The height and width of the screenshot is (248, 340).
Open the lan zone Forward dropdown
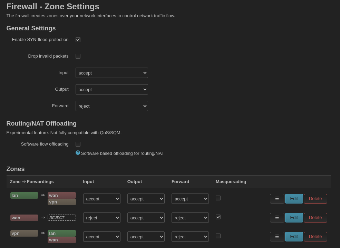(x=190, y=199)
